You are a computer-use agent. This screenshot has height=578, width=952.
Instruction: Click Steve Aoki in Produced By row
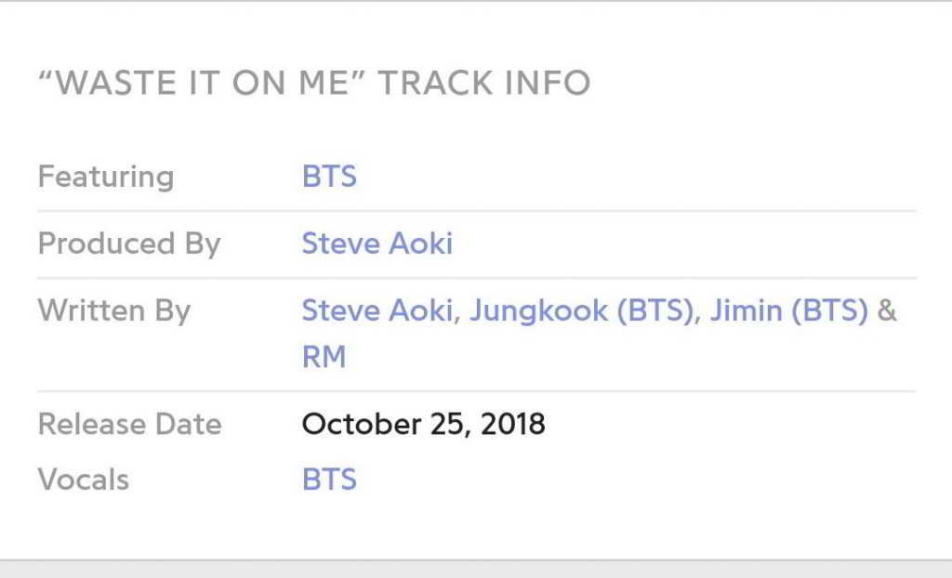[377, 243]
